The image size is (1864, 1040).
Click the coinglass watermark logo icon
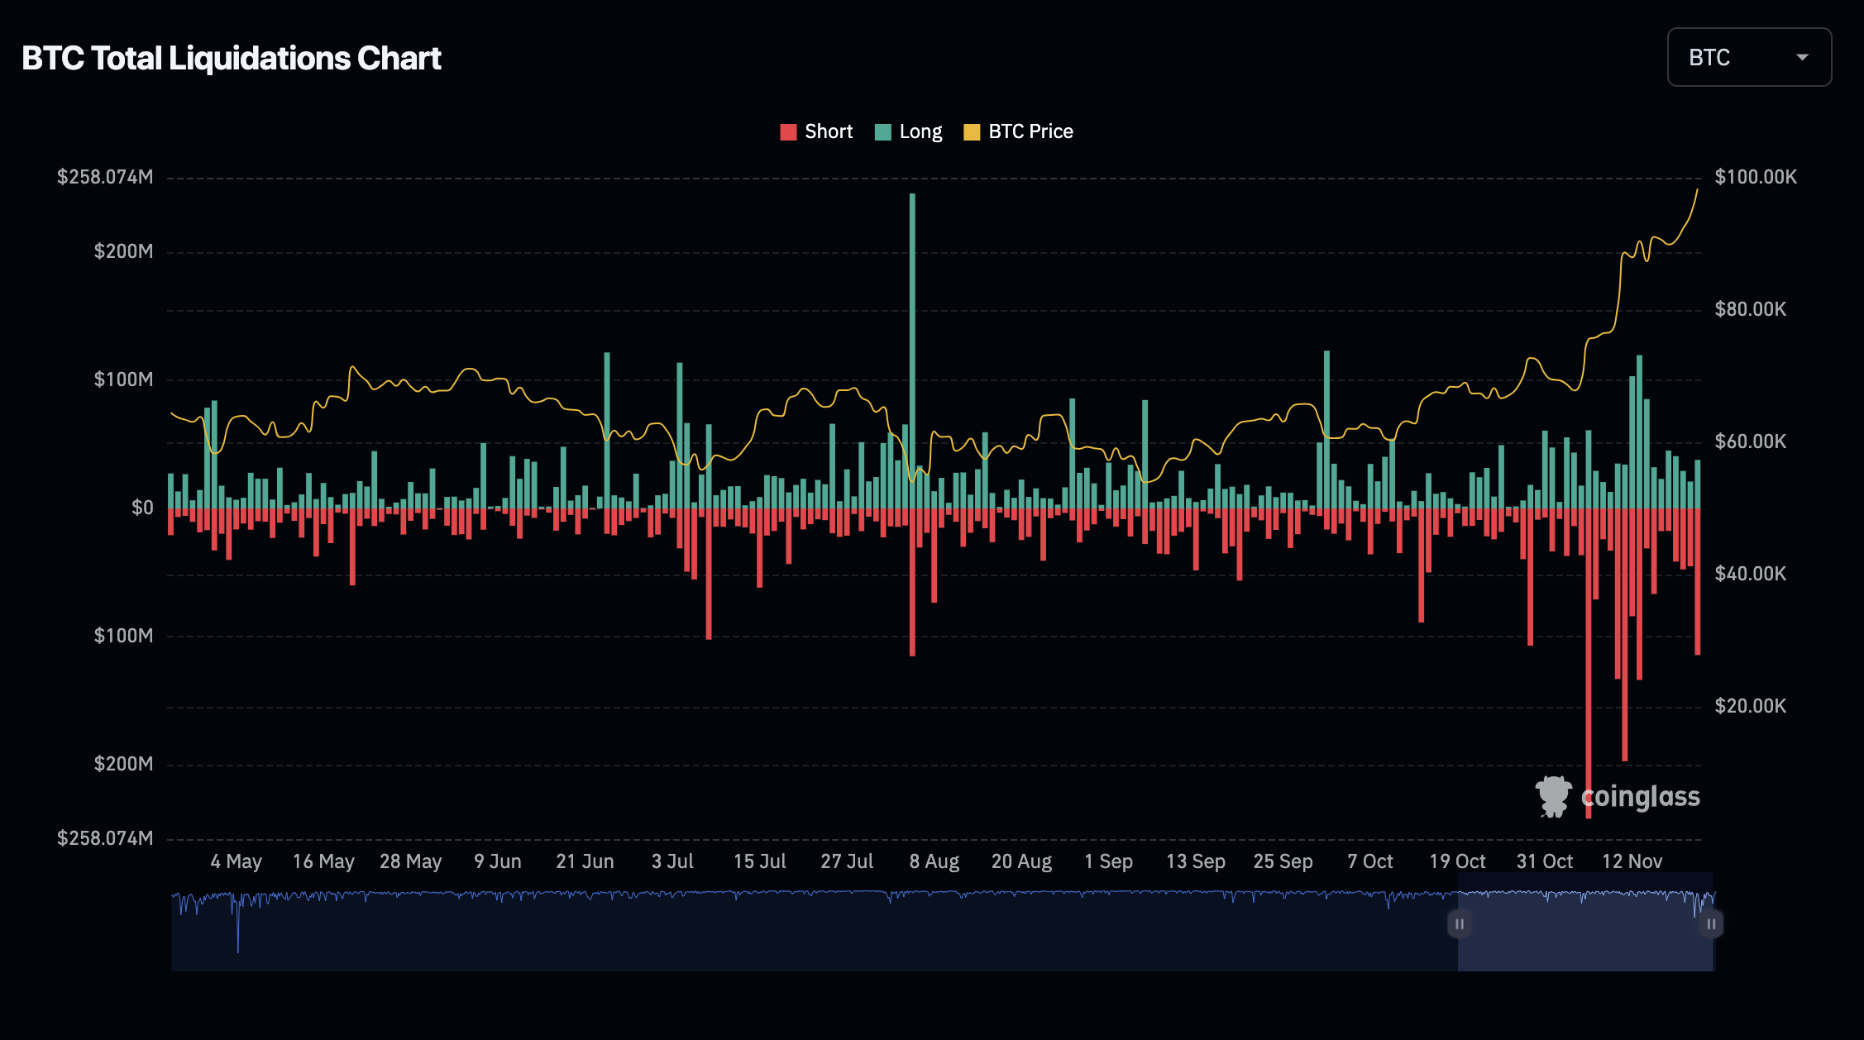pyautogui.click(x=1553, y=796)
